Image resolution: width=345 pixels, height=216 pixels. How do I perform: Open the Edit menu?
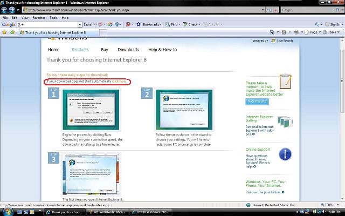click(x=15, y=18)
